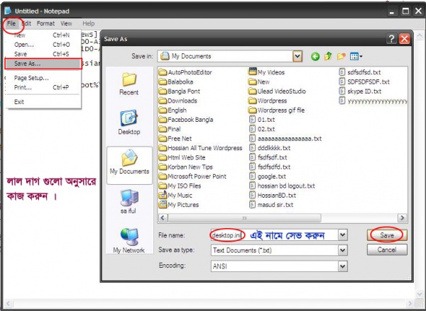Screen dimensions: 426x311
Task: Select the Wordpress gif file folder
Action: (277, 110)
